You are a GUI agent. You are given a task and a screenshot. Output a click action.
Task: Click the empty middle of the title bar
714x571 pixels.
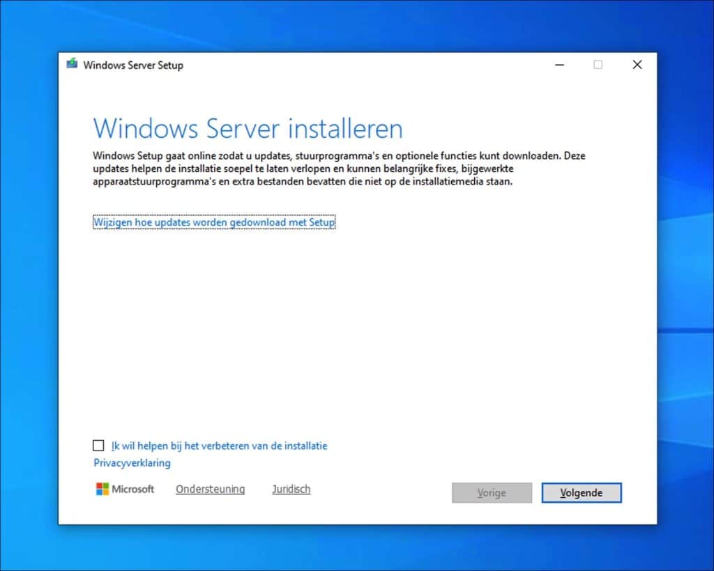[x=363, y=65]
